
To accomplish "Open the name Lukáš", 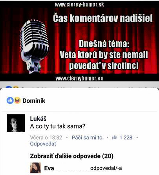I will pos(38,119).
